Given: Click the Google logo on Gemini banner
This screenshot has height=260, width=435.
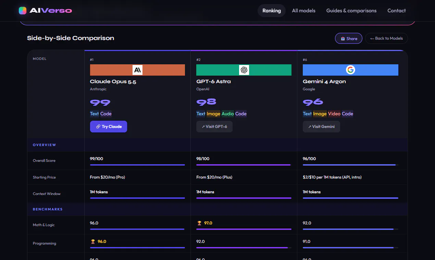Looking at the screenshot, I should tap(350, 70).
